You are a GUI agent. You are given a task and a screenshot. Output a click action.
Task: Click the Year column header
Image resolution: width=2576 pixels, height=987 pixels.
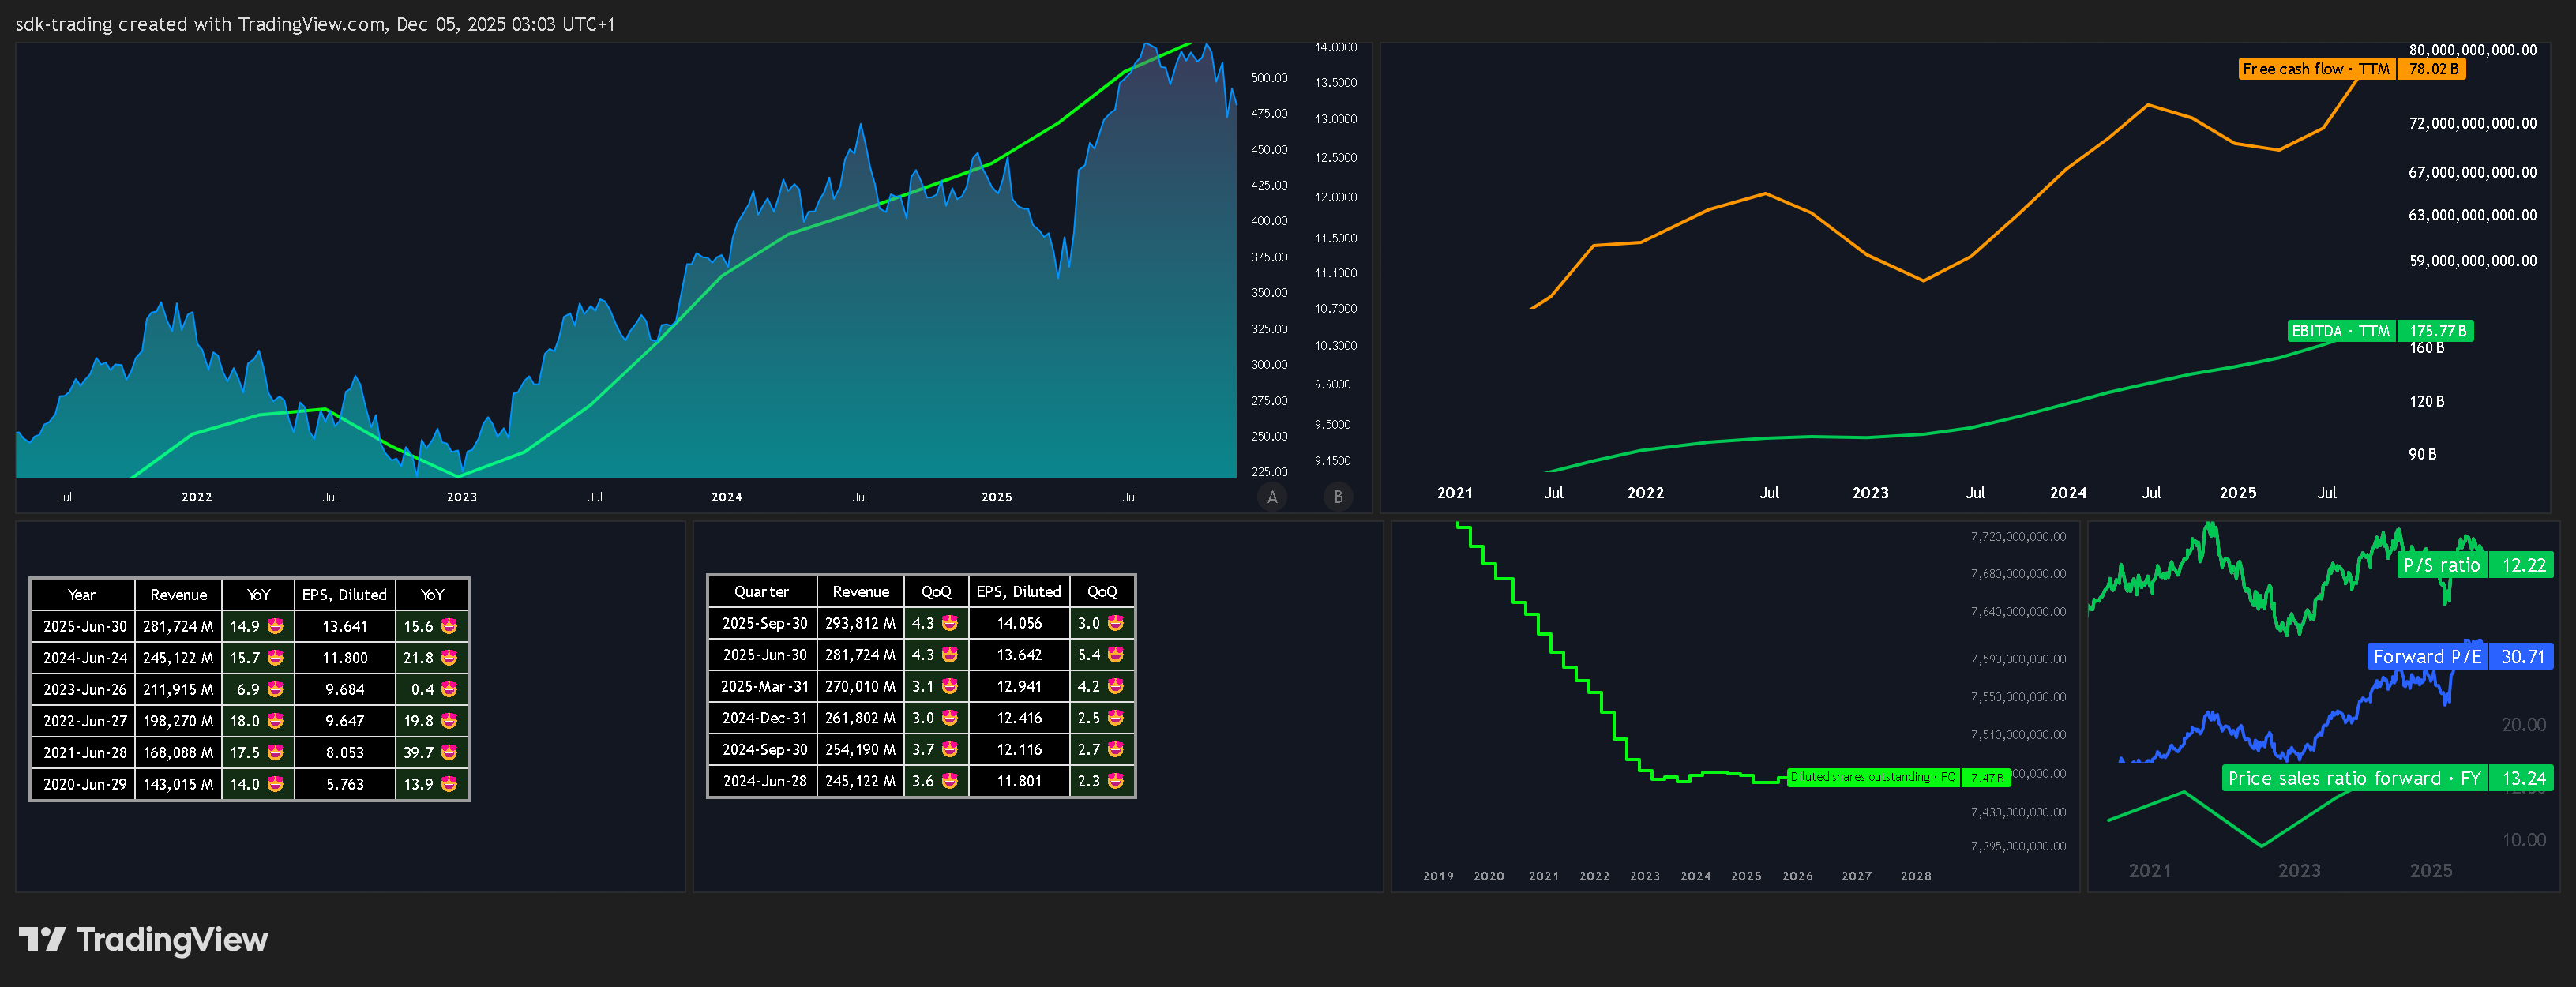(x=82, y=595)
